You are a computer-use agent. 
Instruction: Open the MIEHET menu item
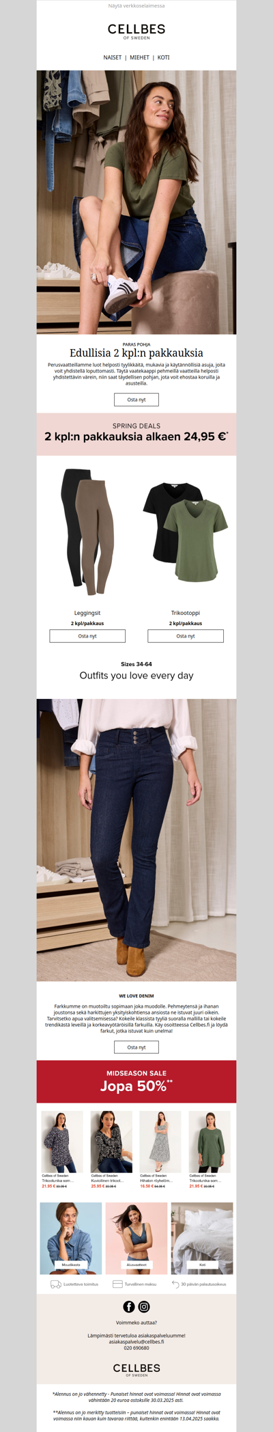(x=140, y=58)
